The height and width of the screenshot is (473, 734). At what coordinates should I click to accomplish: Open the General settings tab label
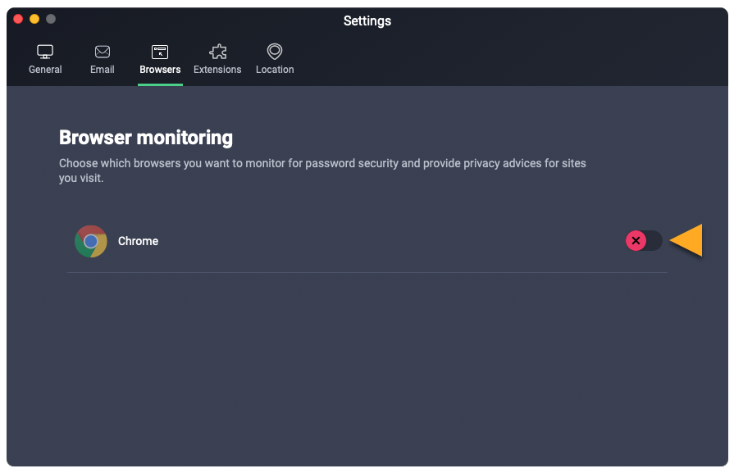[x=45, y=70]
